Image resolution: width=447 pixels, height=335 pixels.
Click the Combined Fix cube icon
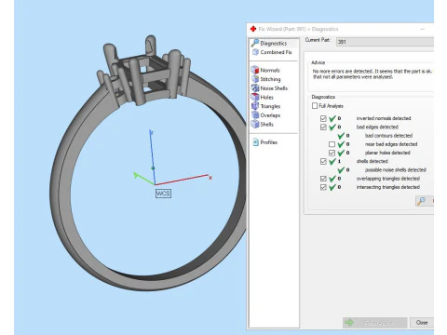point(255,52)
